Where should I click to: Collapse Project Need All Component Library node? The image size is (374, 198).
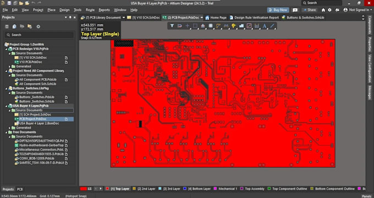pyautogui.click(x=7, y=71)
